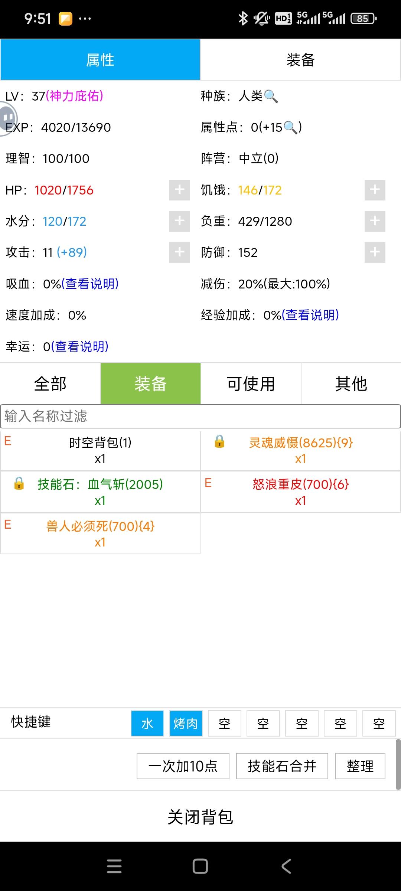The image size is (401, 891).
Task: Tap the floating pause bubble icon
Action: coord(7,119)
